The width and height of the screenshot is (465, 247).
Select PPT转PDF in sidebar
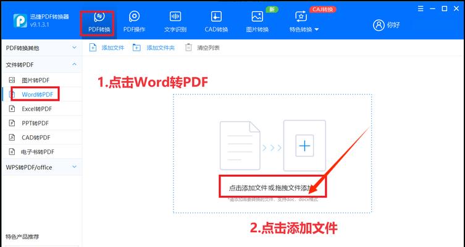click(x=41, y=123)
